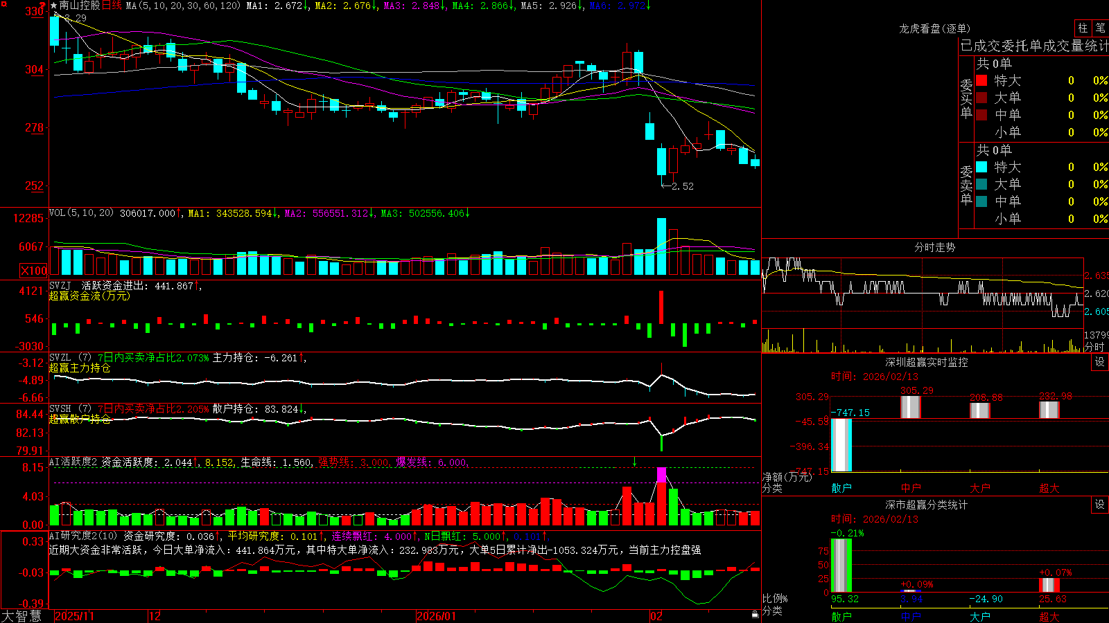The height and width of the screenshot is (623, 1109).
Task: Click the 龙虎看盘(逐单) panel title
Action: [x=934, y=28]
